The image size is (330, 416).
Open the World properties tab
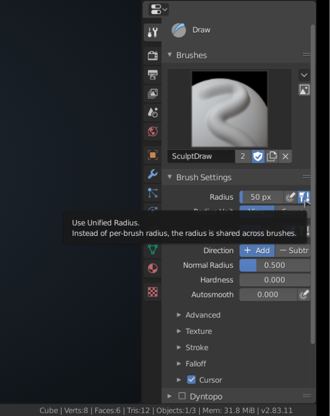pos(153,131)
